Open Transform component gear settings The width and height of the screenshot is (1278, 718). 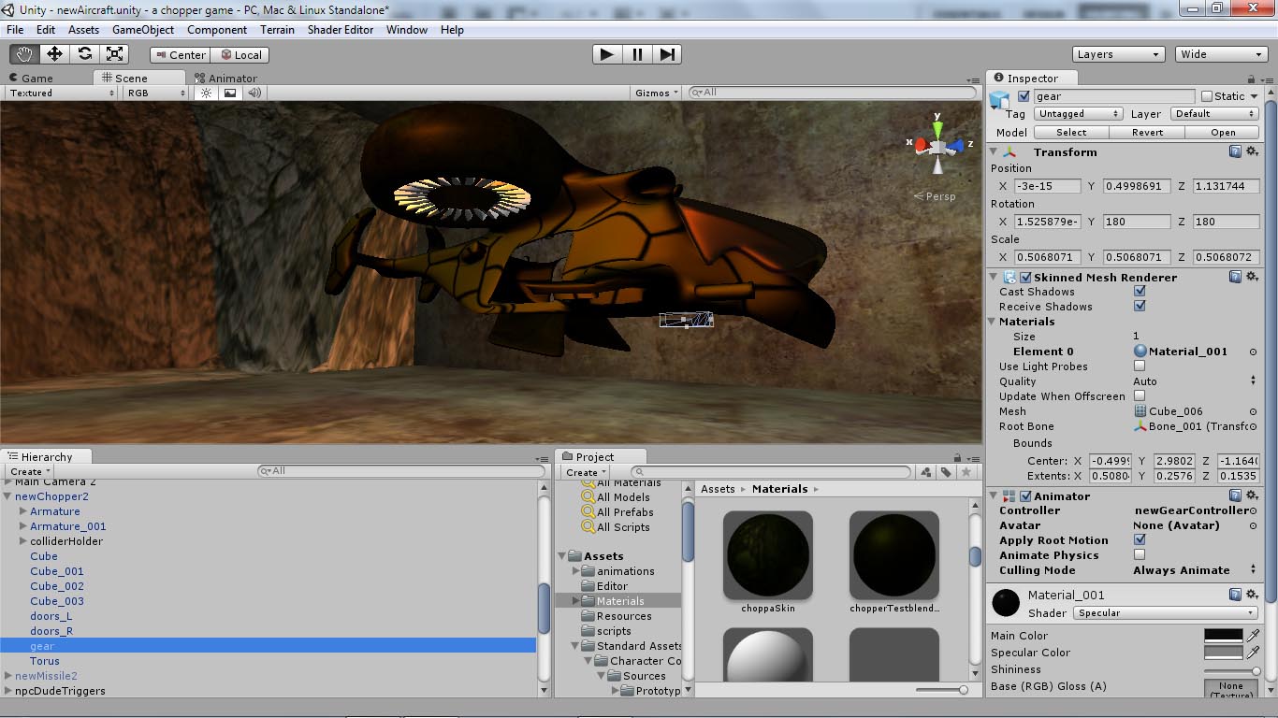pyautogui.click(x=1252, y=151)
